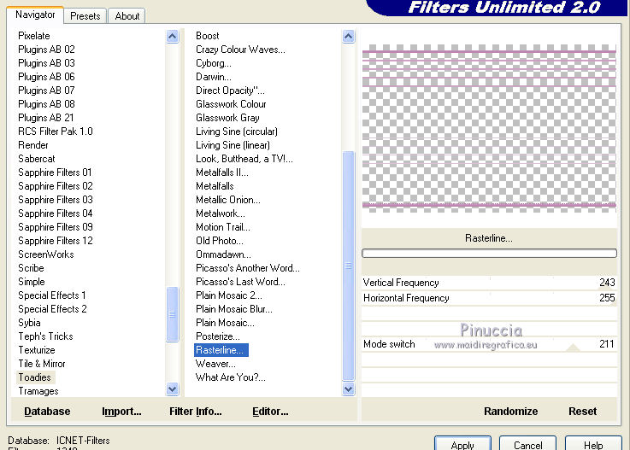Choose Metalfalls II filter
Image resolution: width=630 pixels, height=450 pixels.
[x=221, y=172]
